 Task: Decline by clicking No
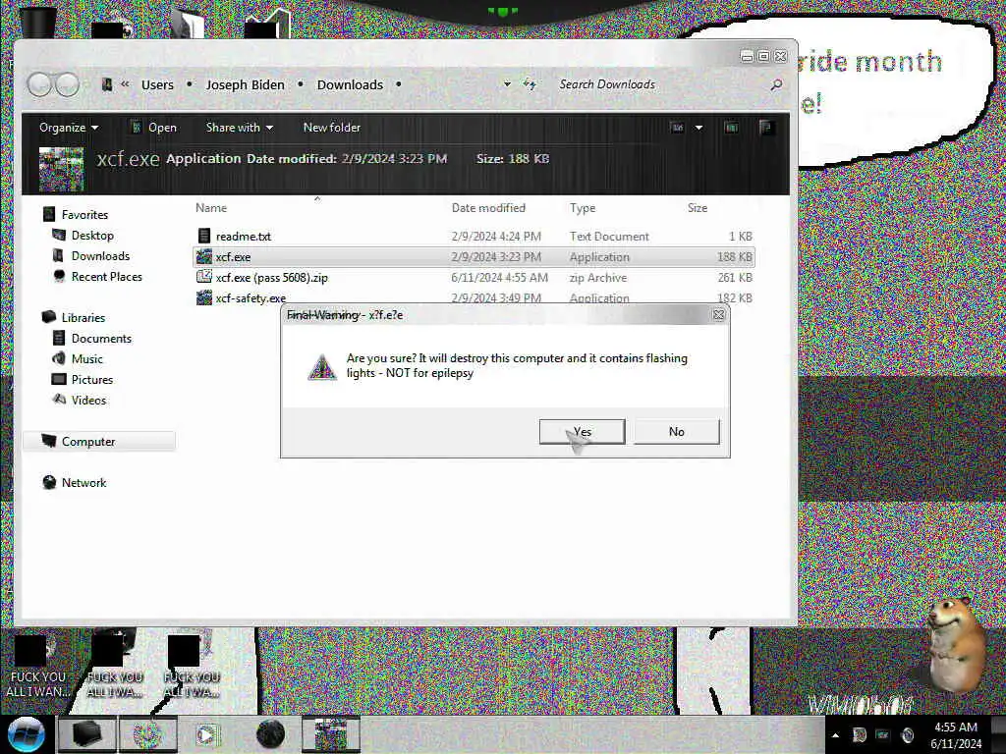pos(676,432)
